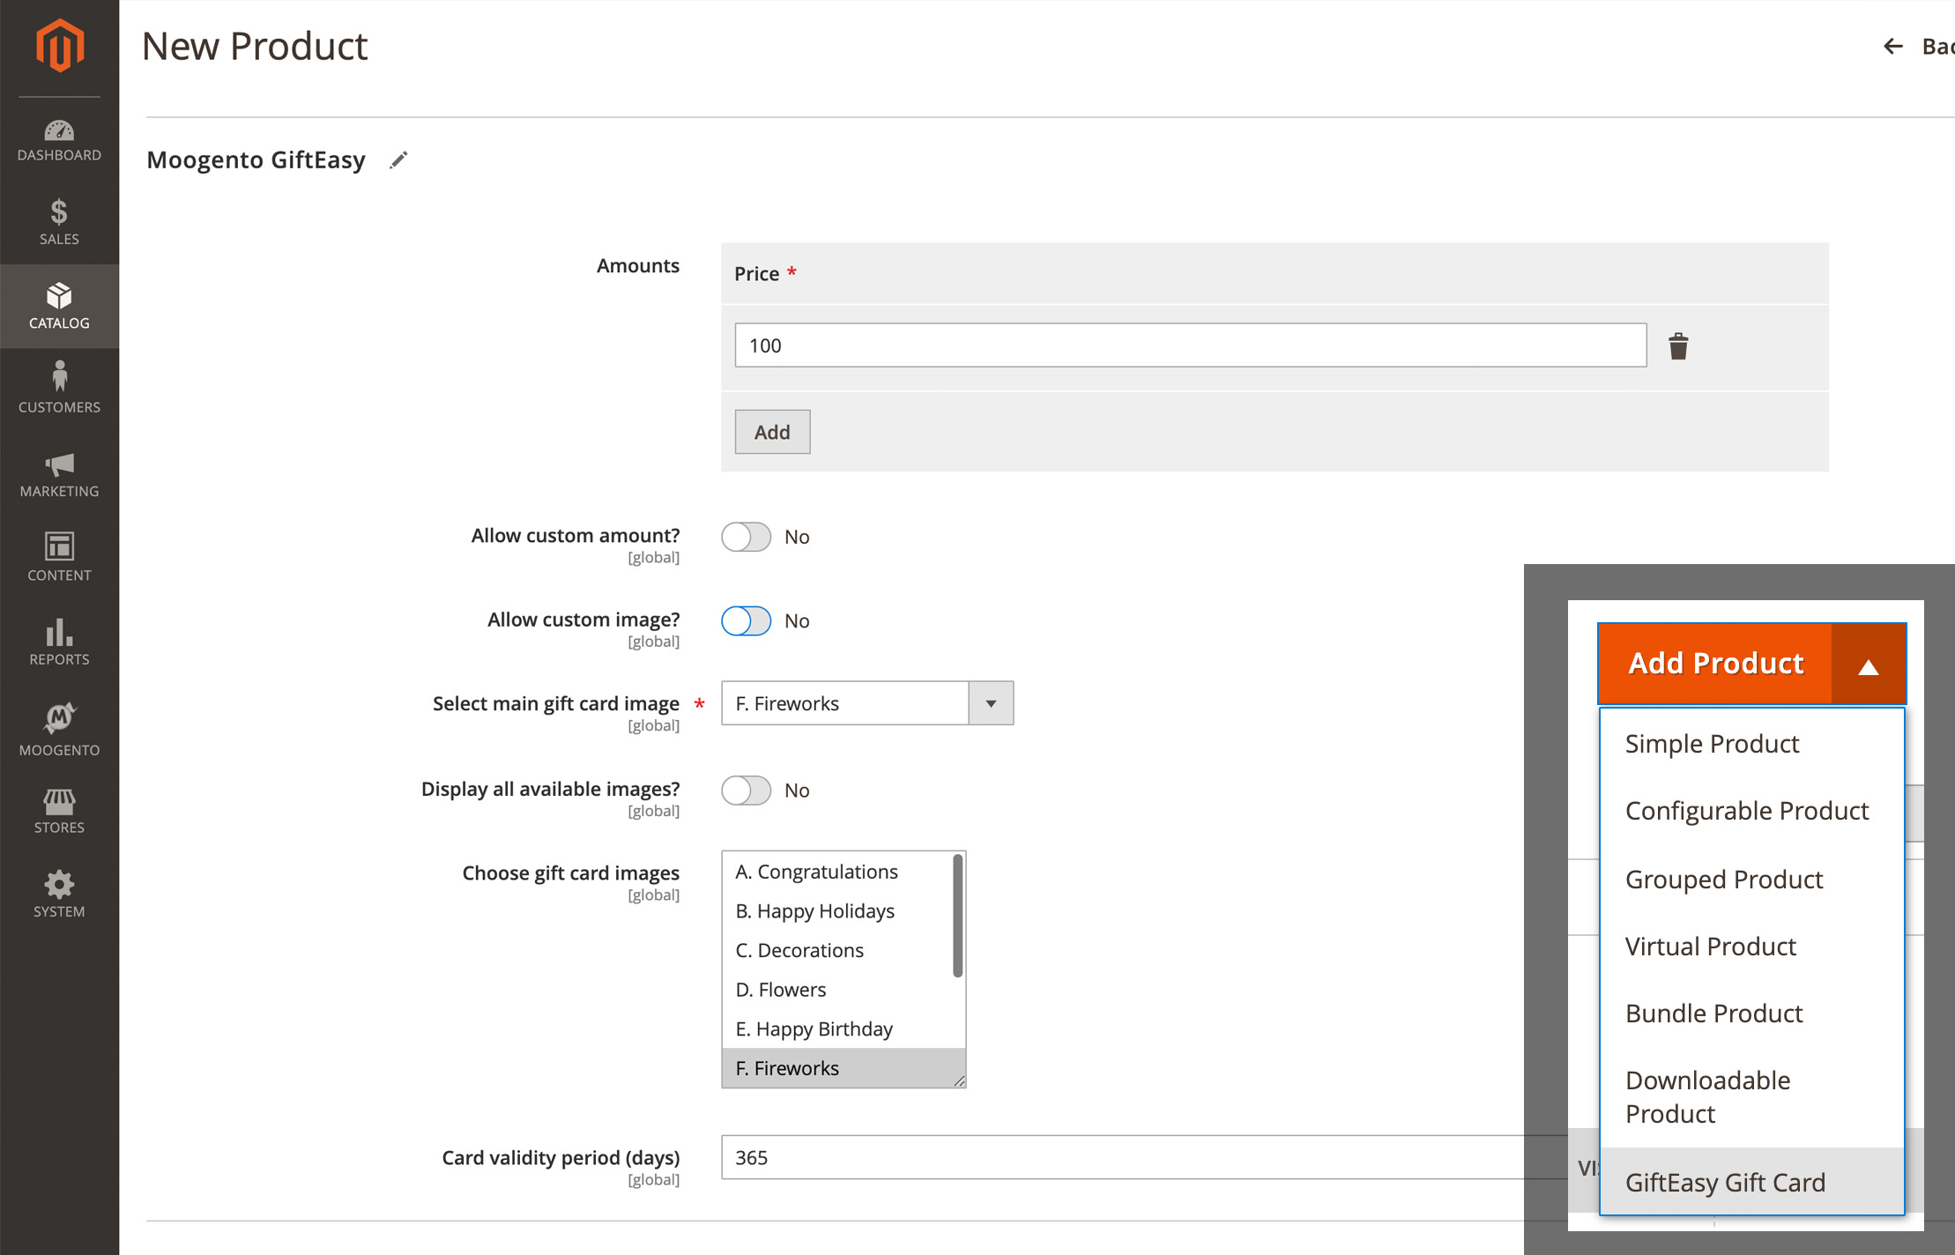Enable Display all available images

coord(746,790)
